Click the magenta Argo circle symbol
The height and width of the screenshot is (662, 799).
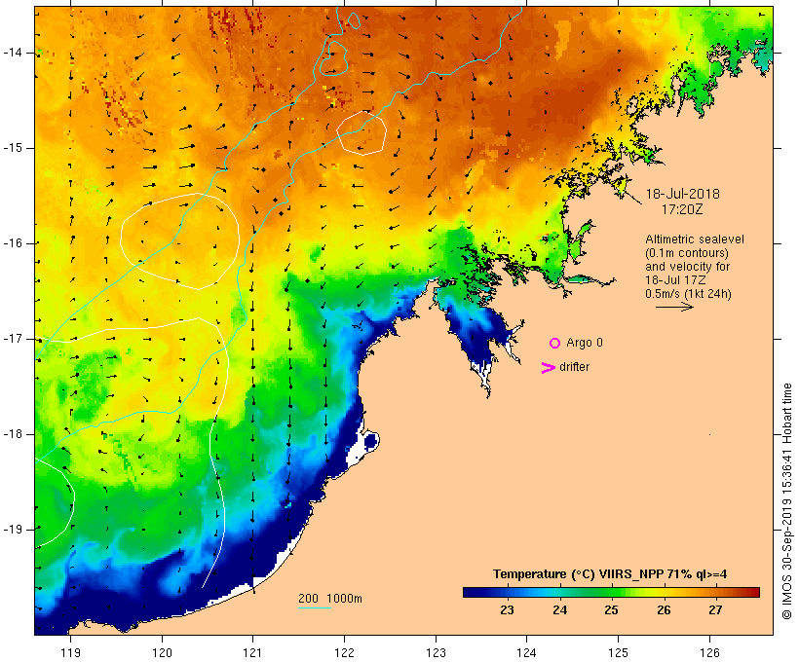(x=555, y=344)
